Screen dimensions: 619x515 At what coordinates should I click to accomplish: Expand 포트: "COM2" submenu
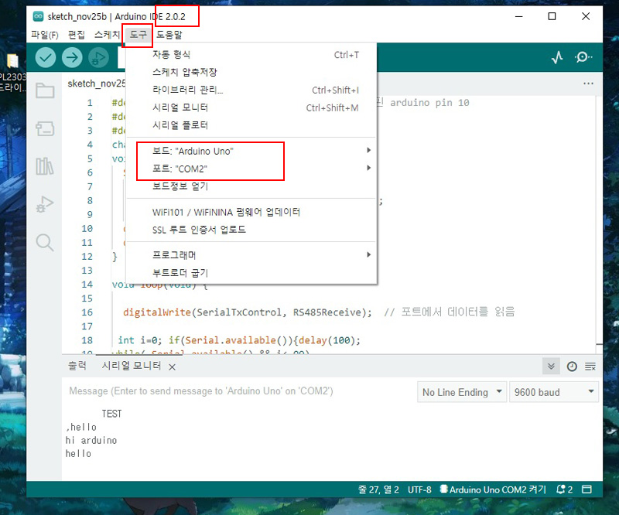[x=251, y=169]
